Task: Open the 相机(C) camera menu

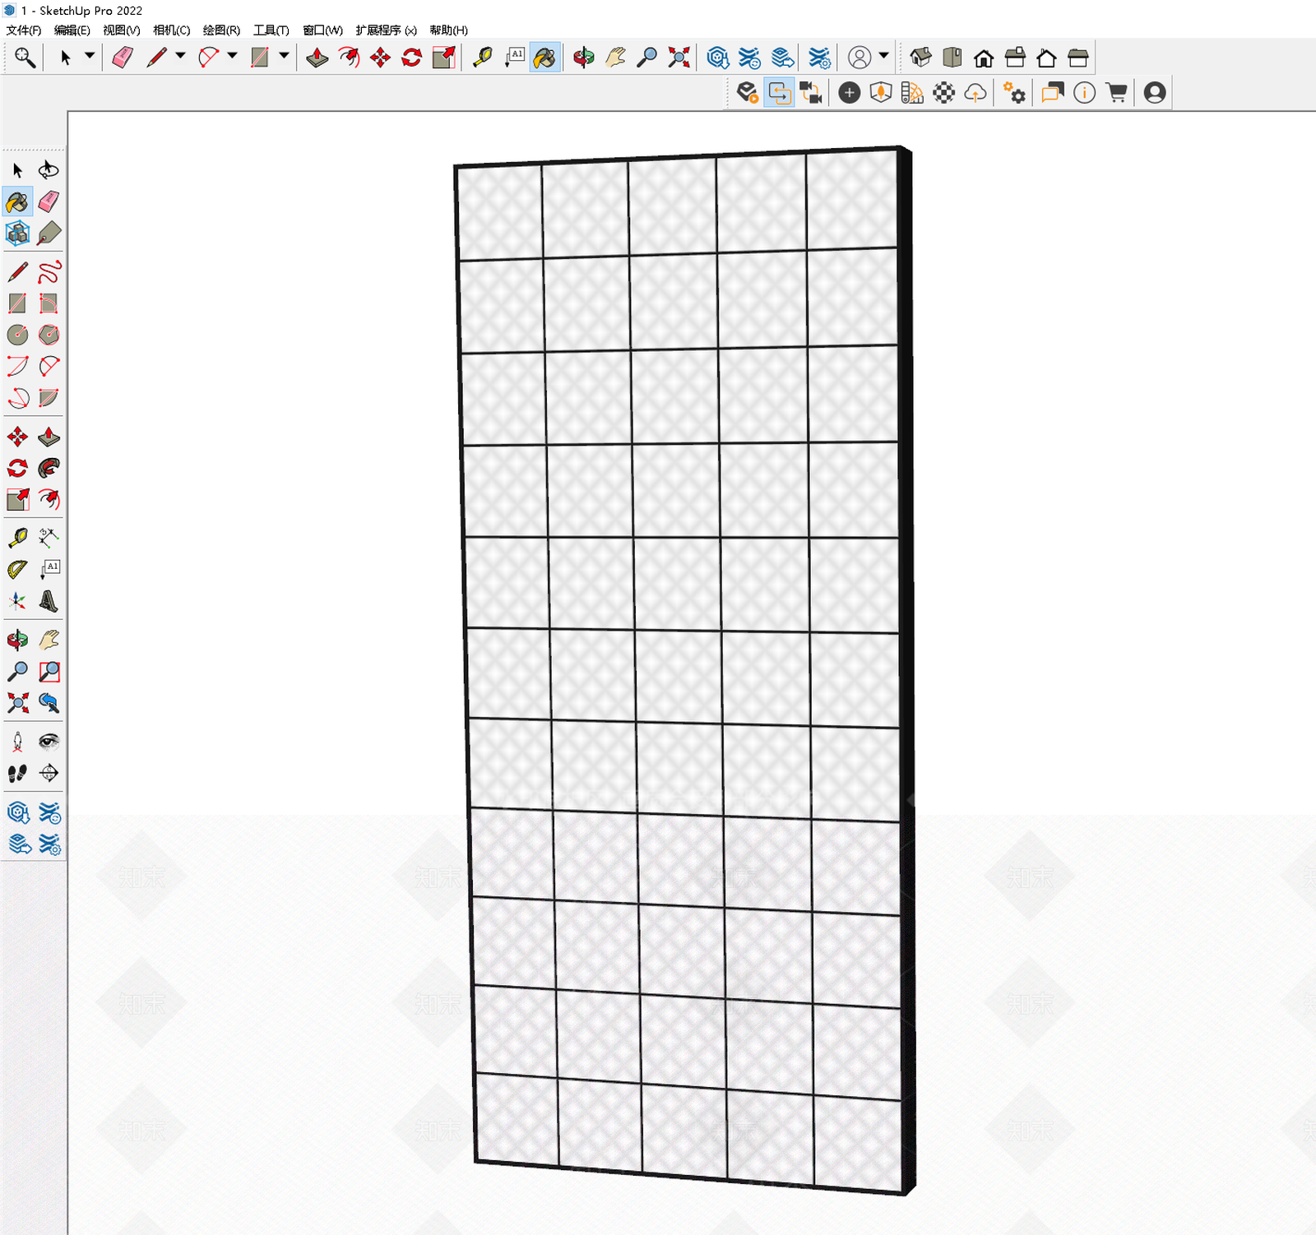Action: pyautogui.click(x=171, y=30)
